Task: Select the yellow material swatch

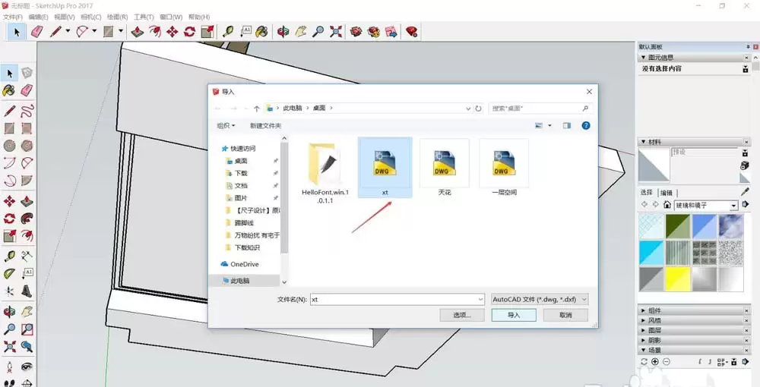Action: point(678,279)
